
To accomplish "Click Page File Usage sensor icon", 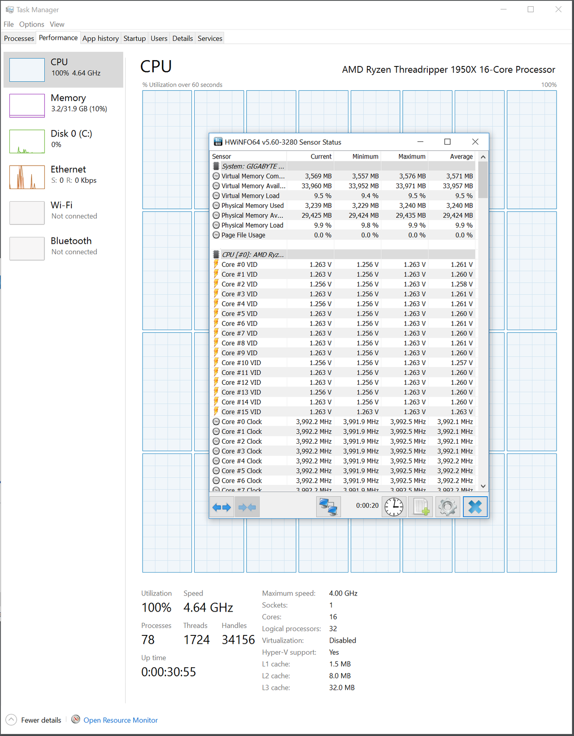I will pyautogui.click(x=216, y=235).
